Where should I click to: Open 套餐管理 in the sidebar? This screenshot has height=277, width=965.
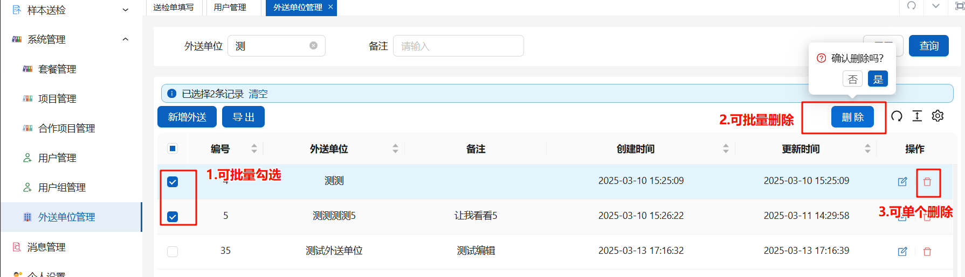57,69
